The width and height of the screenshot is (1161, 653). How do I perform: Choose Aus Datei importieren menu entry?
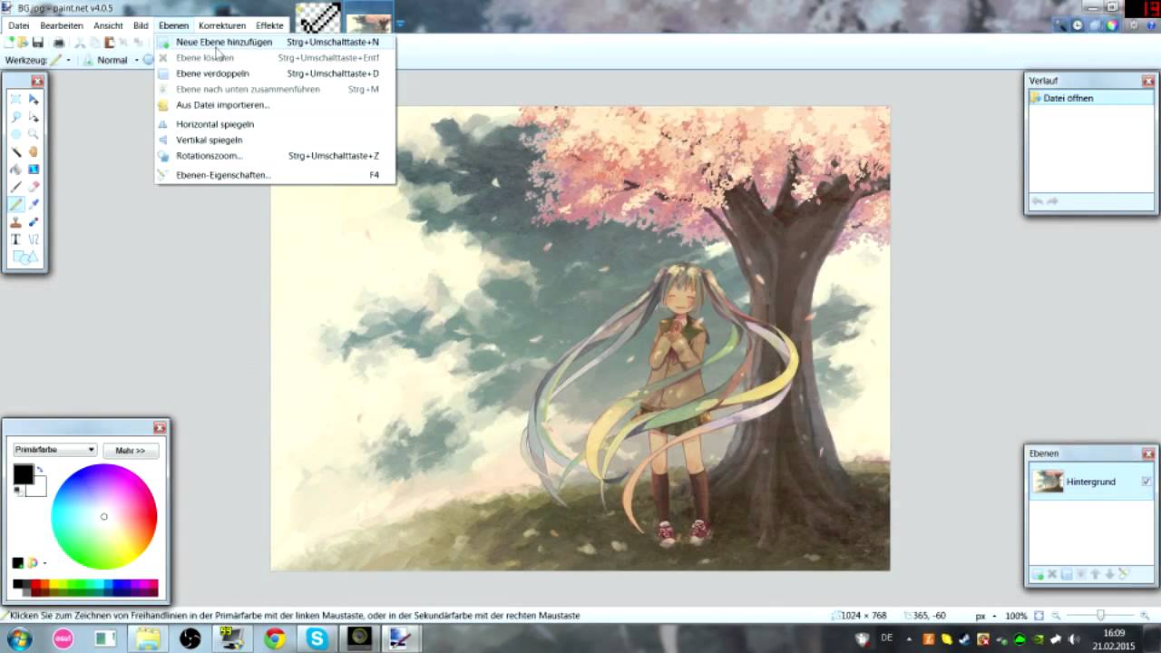[x=275, y=105]
